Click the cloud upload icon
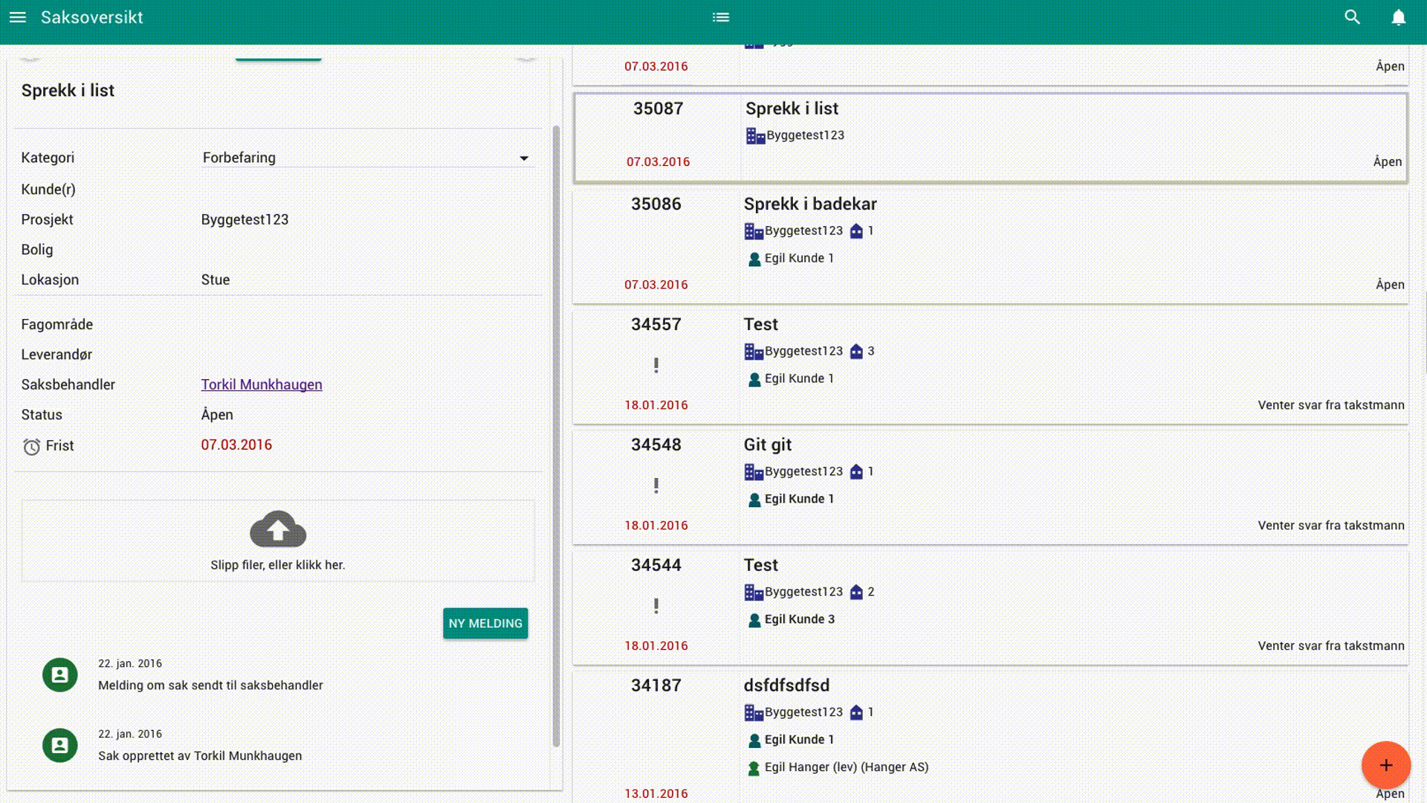 pyautogui.click(x=278, y=529)
